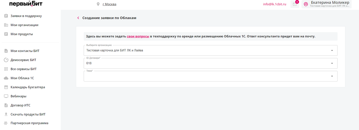Image resolution: width=359 pixels, height=130 pixels.
Task: Click the notification badge showing 4
Action: 297,2
